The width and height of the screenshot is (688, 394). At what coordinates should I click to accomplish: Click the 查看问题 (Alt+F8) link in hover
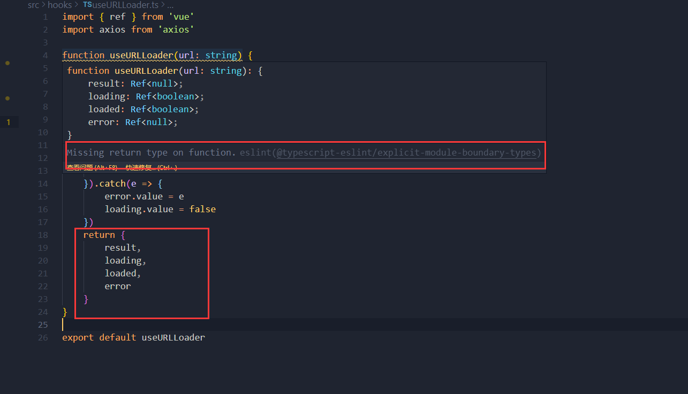(x=93, y=167)
